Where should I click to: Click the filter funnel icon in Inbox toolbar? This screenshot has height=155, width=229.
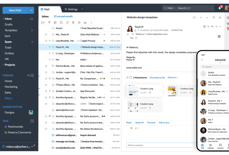pyautogui.click(x=49, y=23)
